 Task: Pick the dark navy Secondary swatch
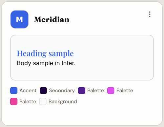click(x=43, y=91)
